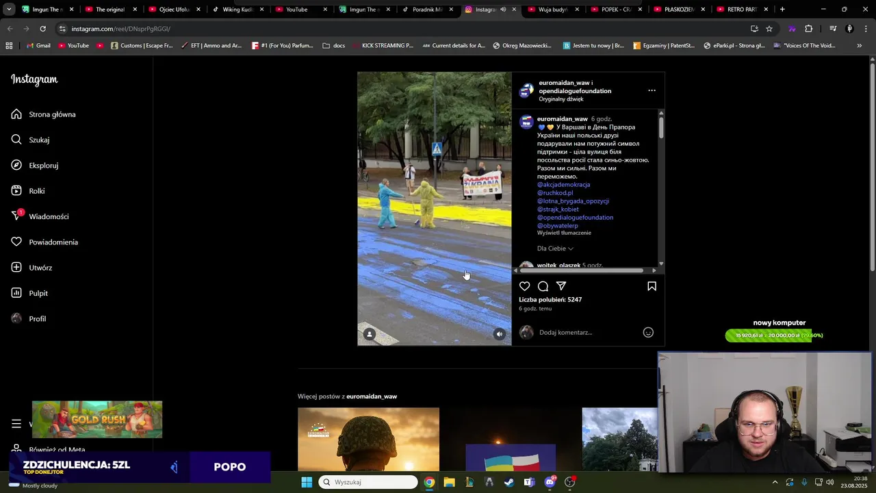Image resolution: width=876 pixels, height=493 pixels.
Task: Open Szukaj search in sidebar
Action: [31, 140]
